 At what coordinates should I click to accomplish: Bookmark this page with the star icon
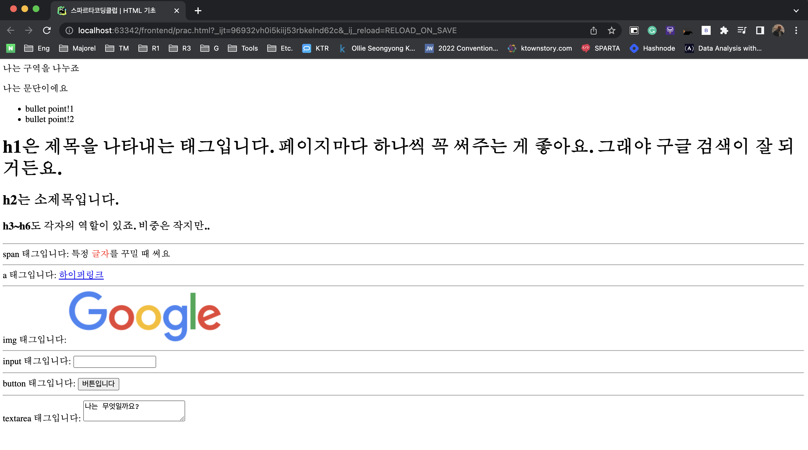[x=611, y=30]
